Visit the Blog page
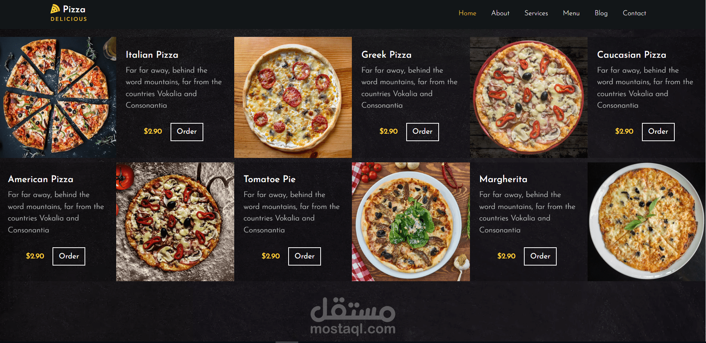The image size is (706, 343). (601, 13)
